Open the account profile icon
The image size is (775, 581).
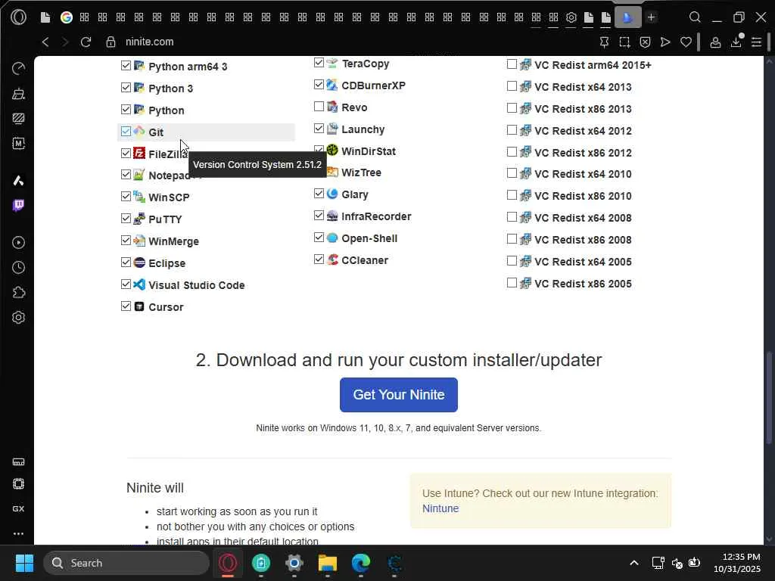pos(715,42)
